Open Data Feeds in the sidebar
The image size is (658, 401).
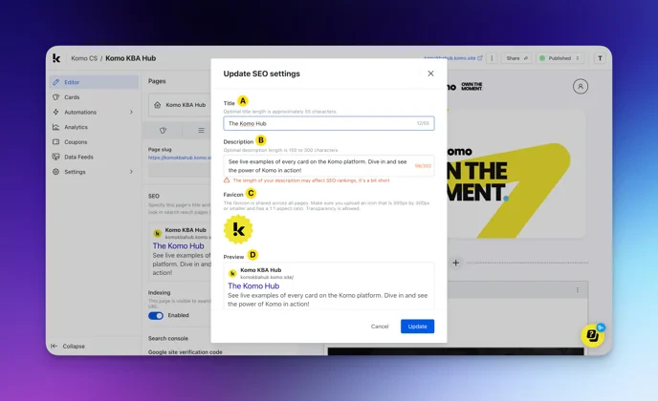(94, 157)
